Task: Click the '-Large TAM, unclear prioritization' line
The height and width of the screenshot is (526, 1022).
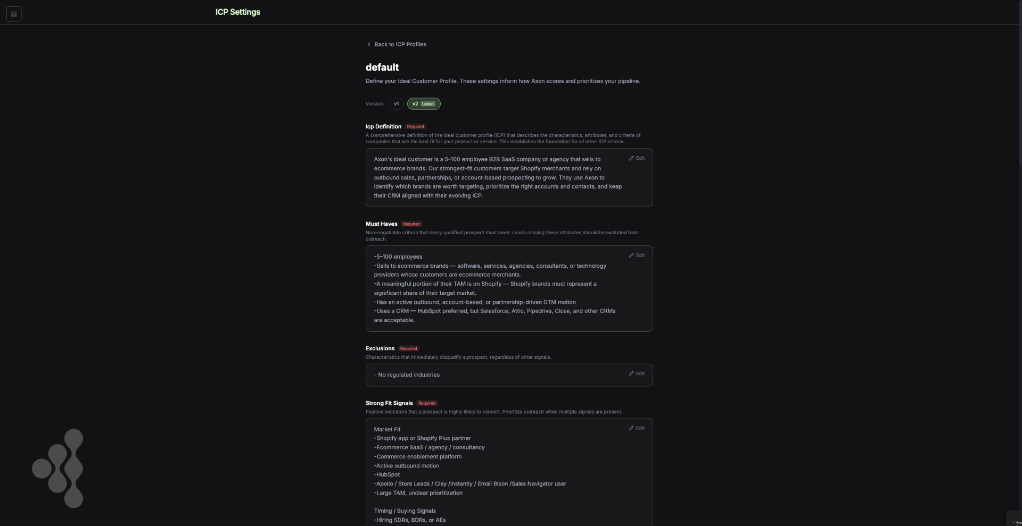Action: coord(418,493)
